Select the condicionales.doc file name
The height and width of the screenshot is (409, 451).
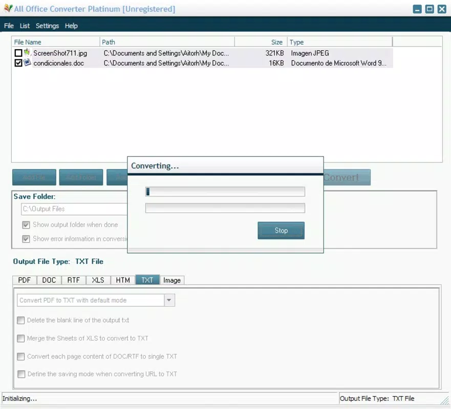click(x=59, y=63)
